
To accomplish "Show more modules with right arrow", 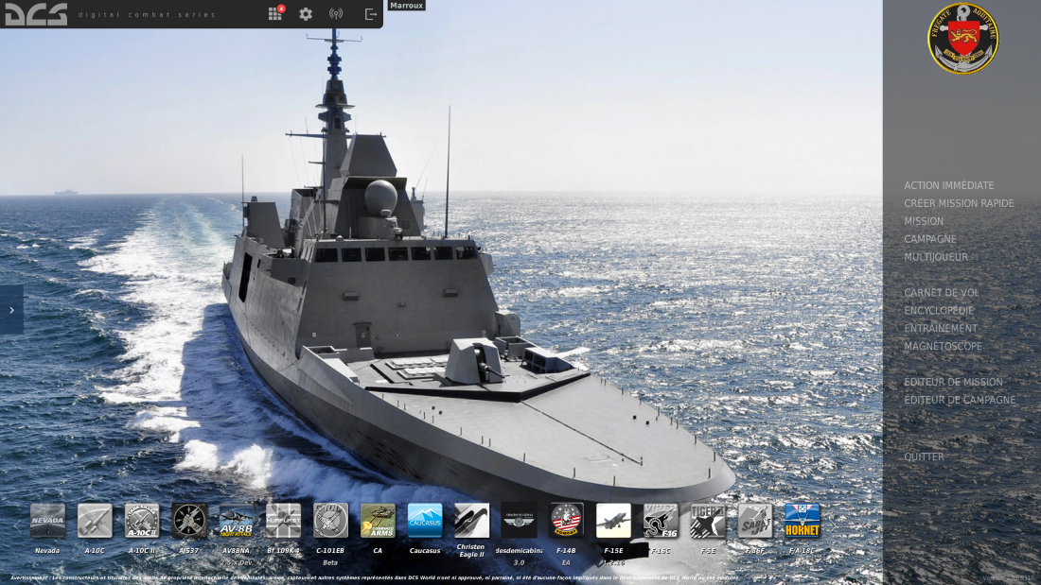I will 832,525.
